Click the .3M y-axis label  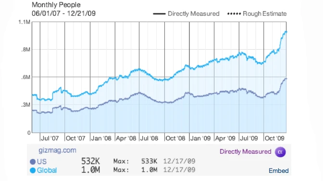tap(25, 105)
